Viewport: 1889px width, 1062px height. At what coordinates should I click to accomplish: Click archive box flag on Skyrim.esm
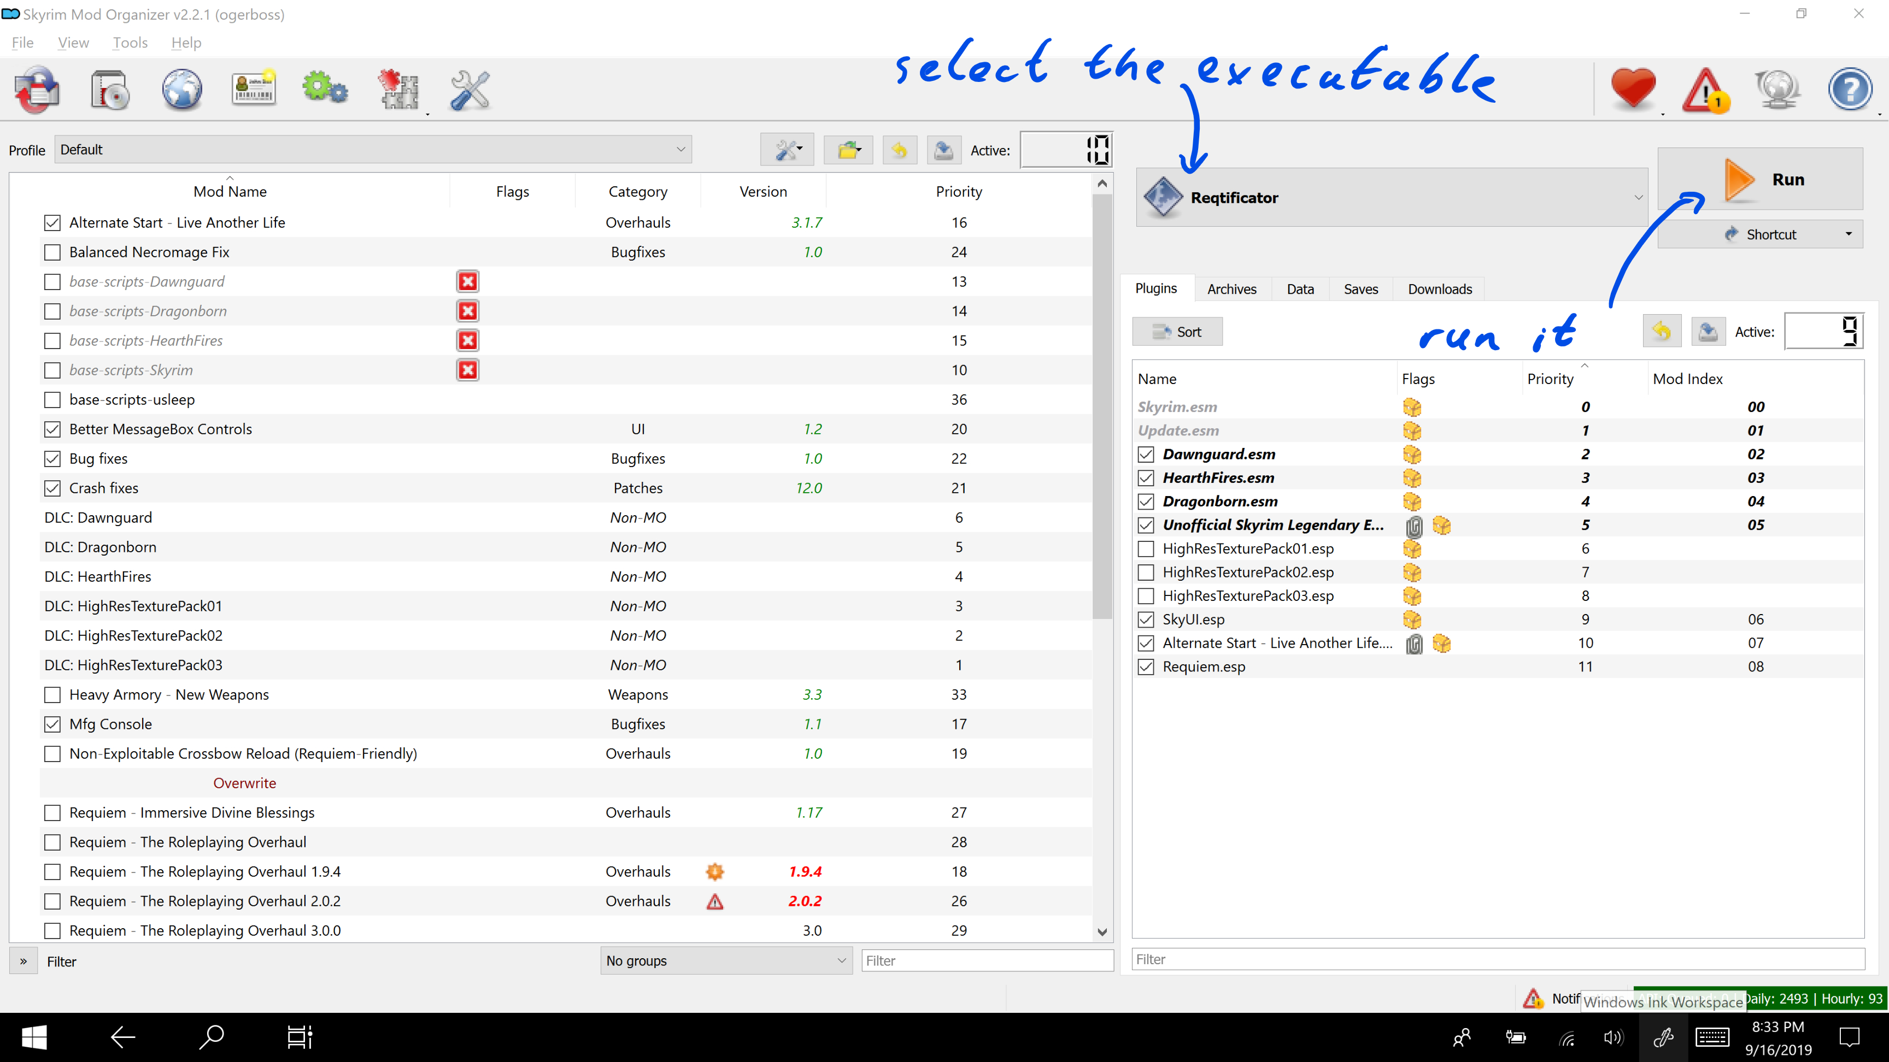[x=1412, y=407]
